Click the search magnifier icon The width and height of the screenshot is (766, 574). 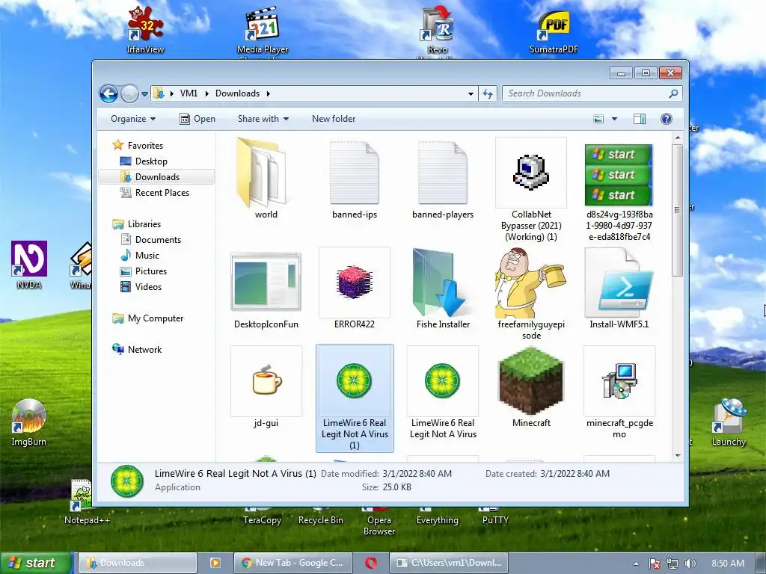tap(673, 93)
